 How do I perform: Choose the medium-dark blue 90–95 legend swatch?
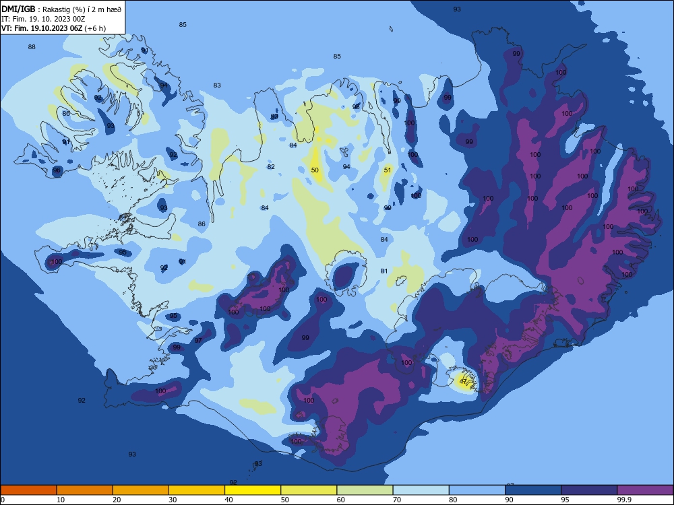point(533,490)
